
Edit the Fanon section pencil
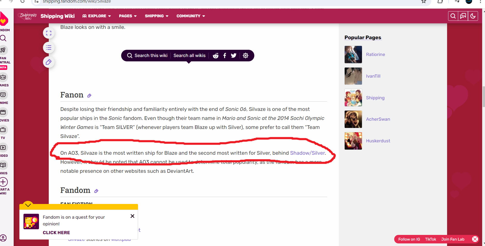(x=89, y=96)
